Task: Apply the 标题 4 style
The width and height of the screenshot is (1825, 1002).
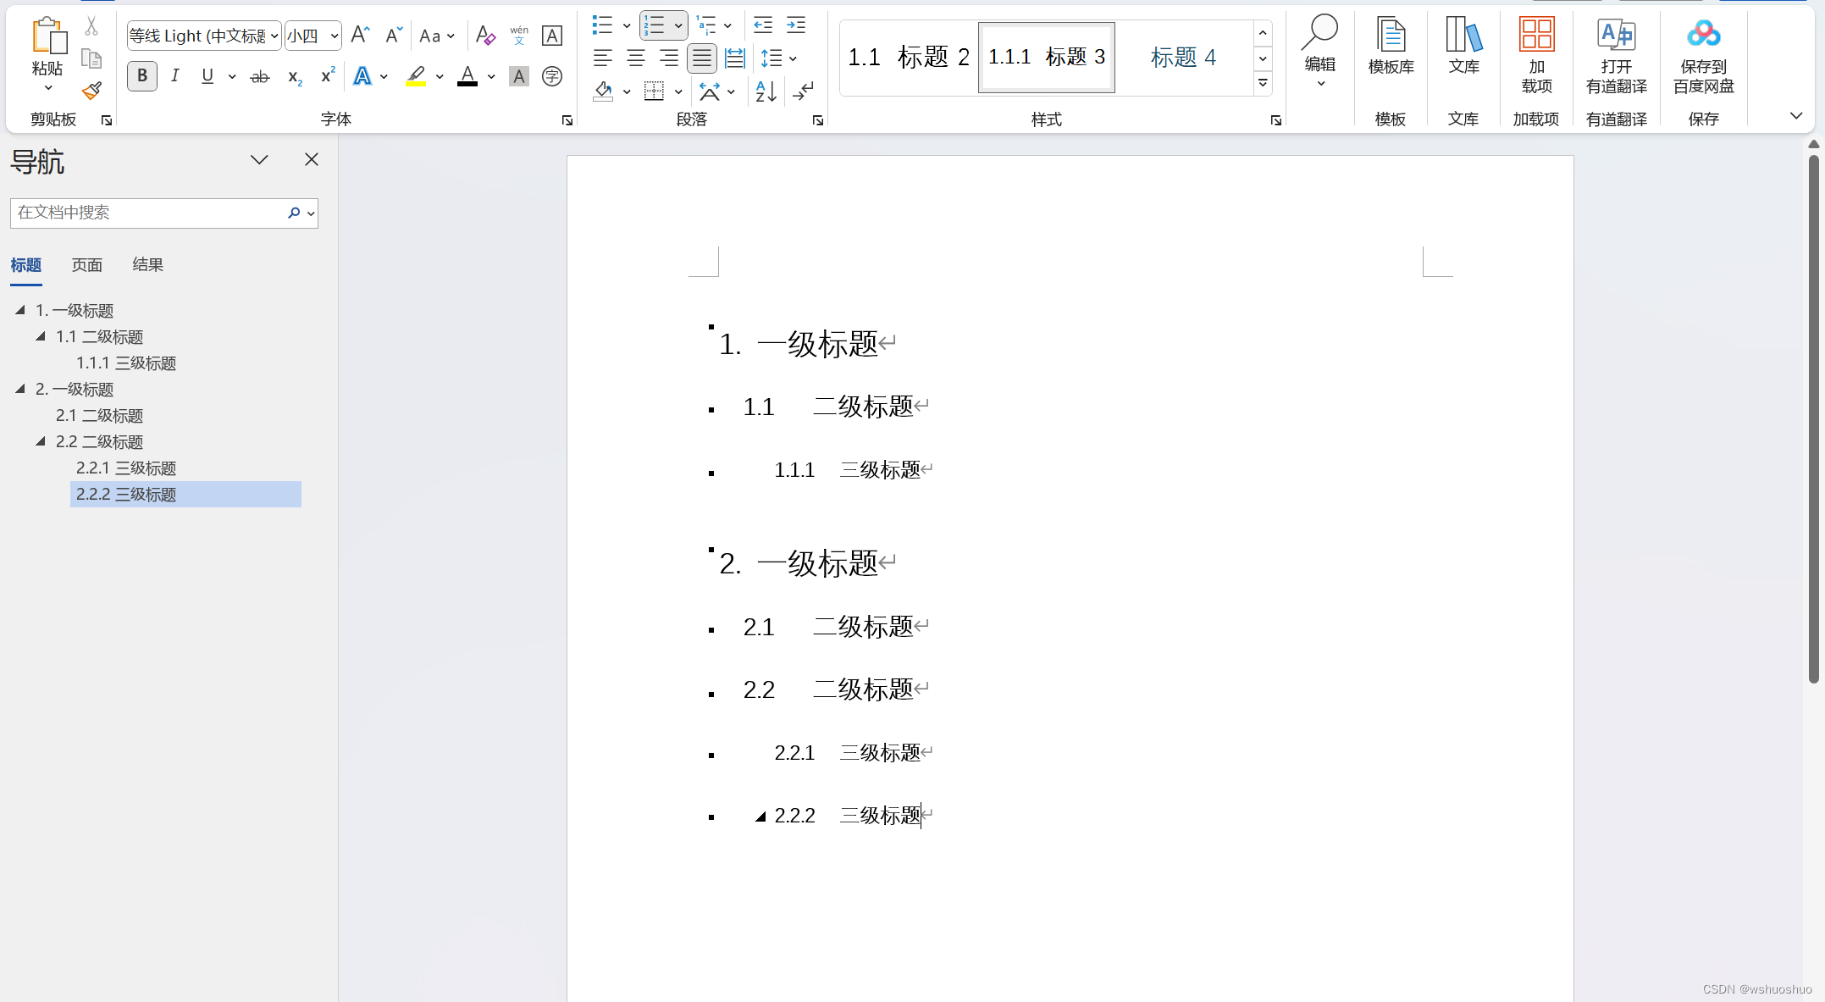Action: tap(1182, 58)
